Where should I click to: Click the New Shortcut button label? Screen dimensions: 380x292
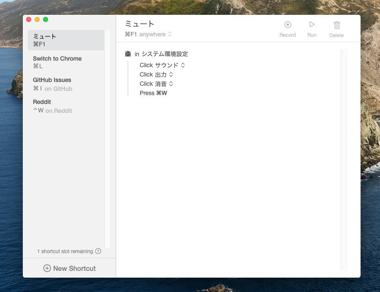click(x=74, y=268)
